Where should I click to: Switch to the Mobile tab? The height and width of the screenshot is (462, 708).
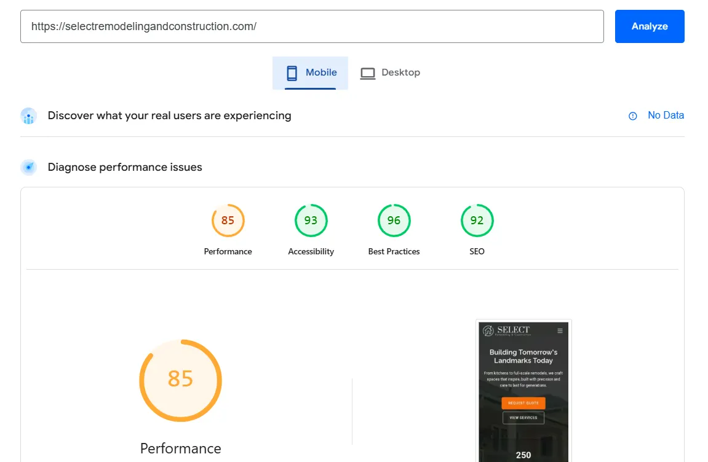pos(310,72)
